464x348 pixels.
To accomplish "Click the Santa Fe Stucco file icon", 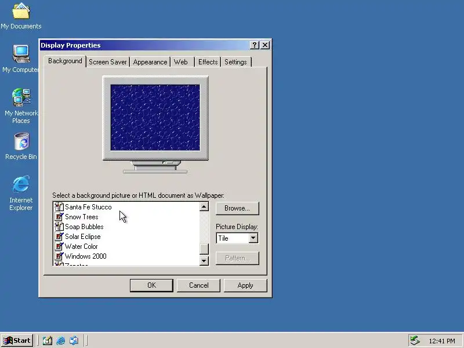I will click(59, 207).
